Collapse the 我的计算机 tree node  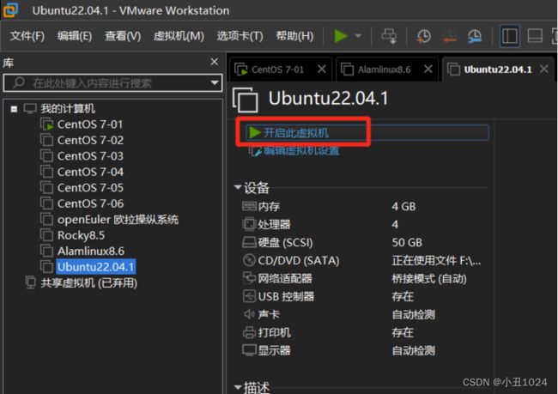click(14, 109)
